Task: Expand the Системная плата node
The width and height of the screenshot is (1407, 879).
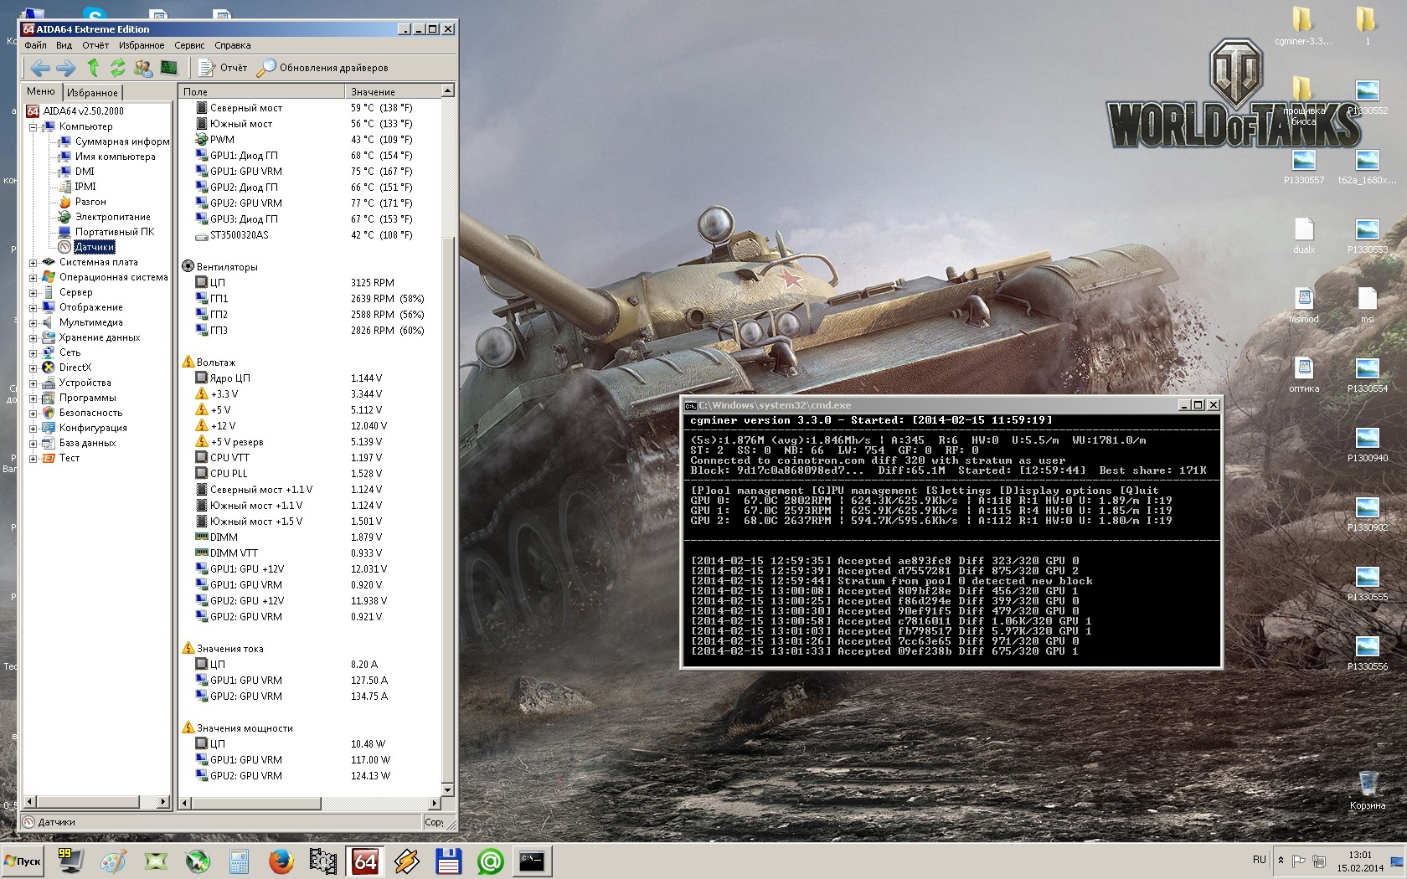Action: click(x=33, y=263)
